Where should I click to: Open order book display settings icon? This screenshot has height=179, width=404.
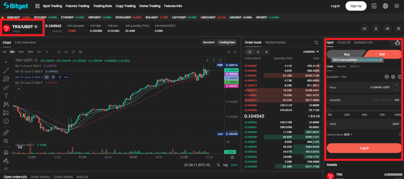tap(316, 42)
